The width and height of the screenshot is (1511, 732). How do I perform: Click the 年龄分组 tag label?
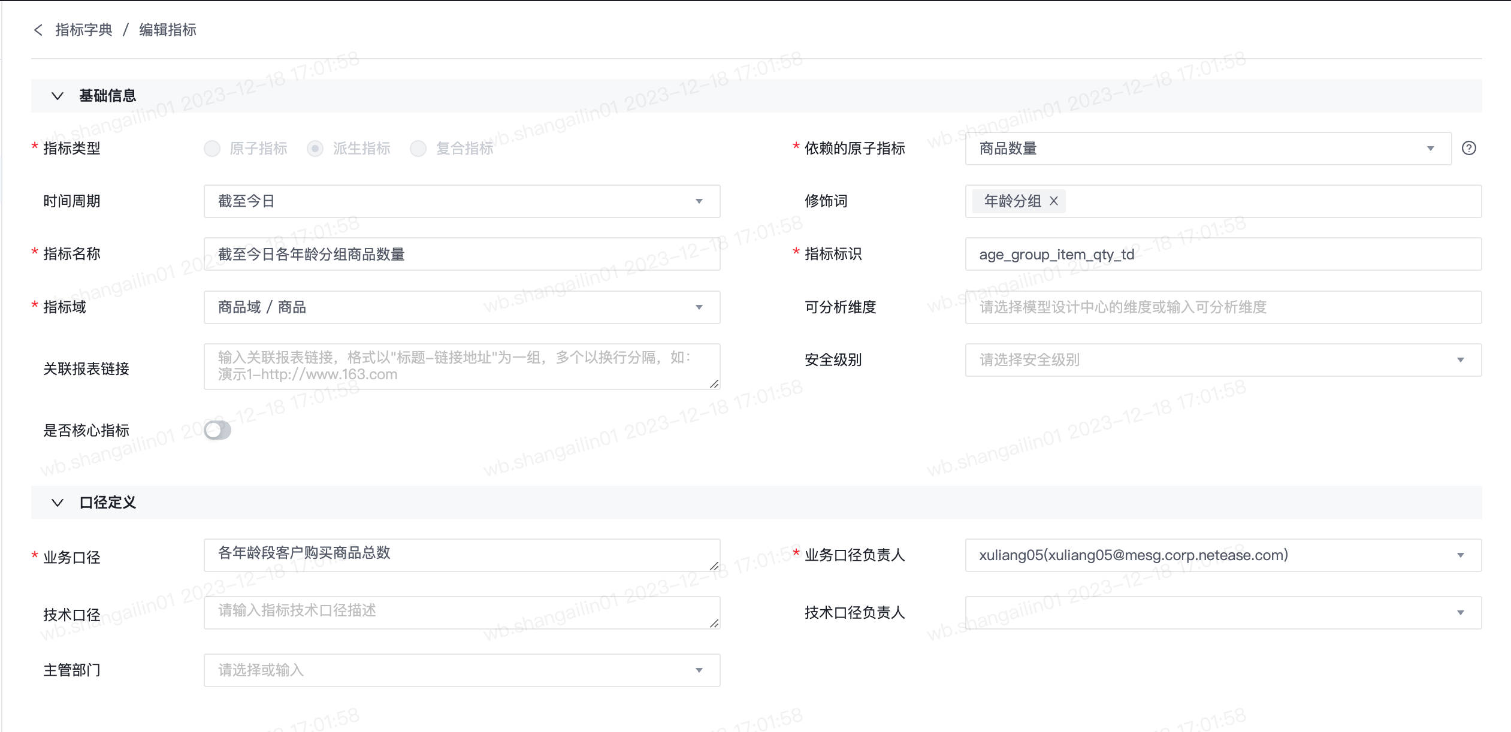point(1013,201)
